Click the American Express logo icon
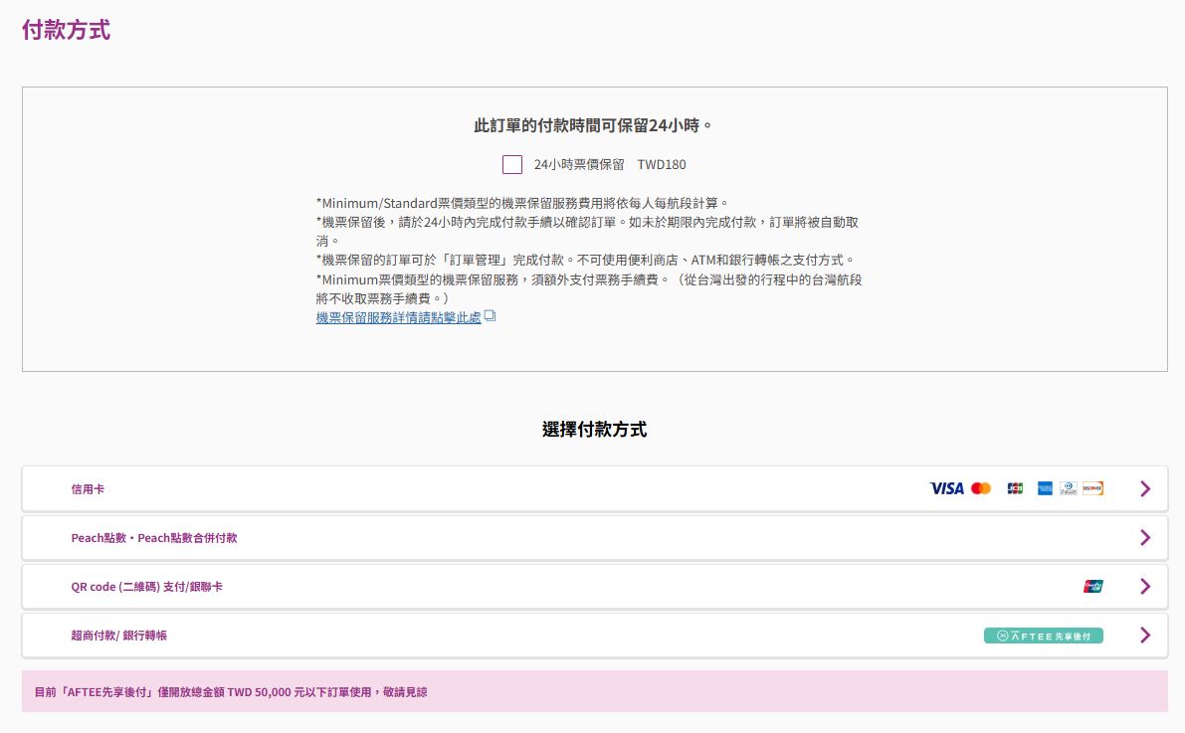This screenshot has height=733, width=1185. pyautogui.click(x=1045, y=489)
